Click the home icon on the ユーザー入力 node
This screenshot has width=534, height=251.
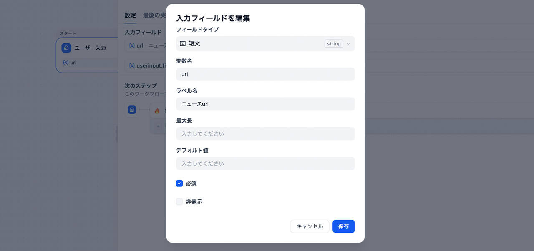pos(66,48)
